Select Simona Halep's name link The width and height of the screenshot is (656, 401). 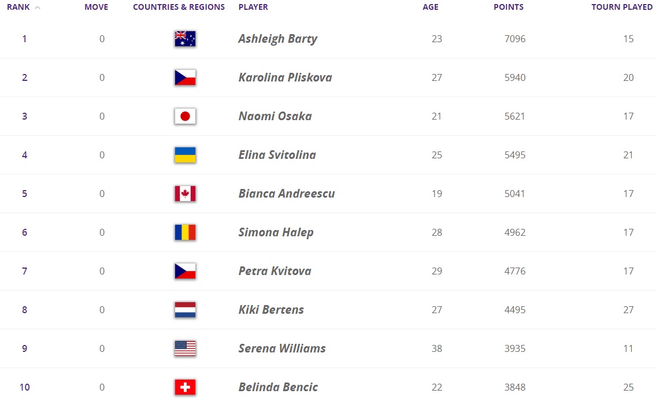tap(276, 232)
